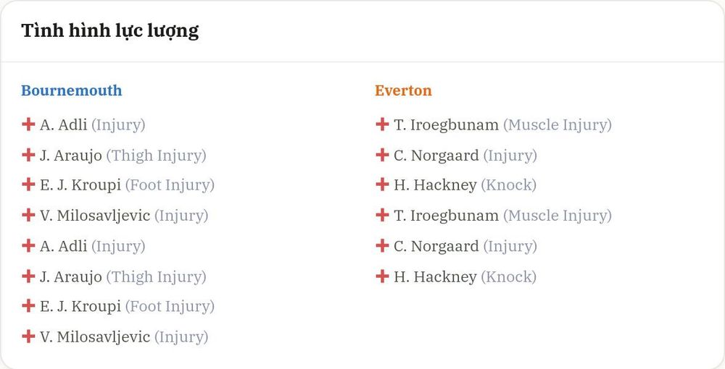This screenshot has height=369, width=725.
Task: Click the red cross beside the last V. Milosavljevic entry
Action: click(28, 336)
